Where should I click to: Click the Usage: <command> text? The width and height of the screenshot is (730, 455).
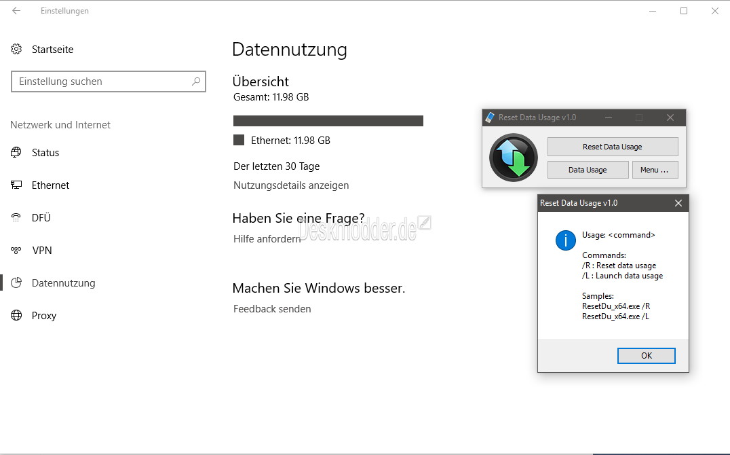618,235
